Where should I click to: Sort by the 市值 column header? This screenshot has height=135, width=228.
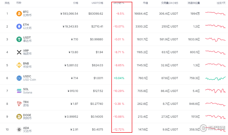pyautogui.click(x=145, y=3)
